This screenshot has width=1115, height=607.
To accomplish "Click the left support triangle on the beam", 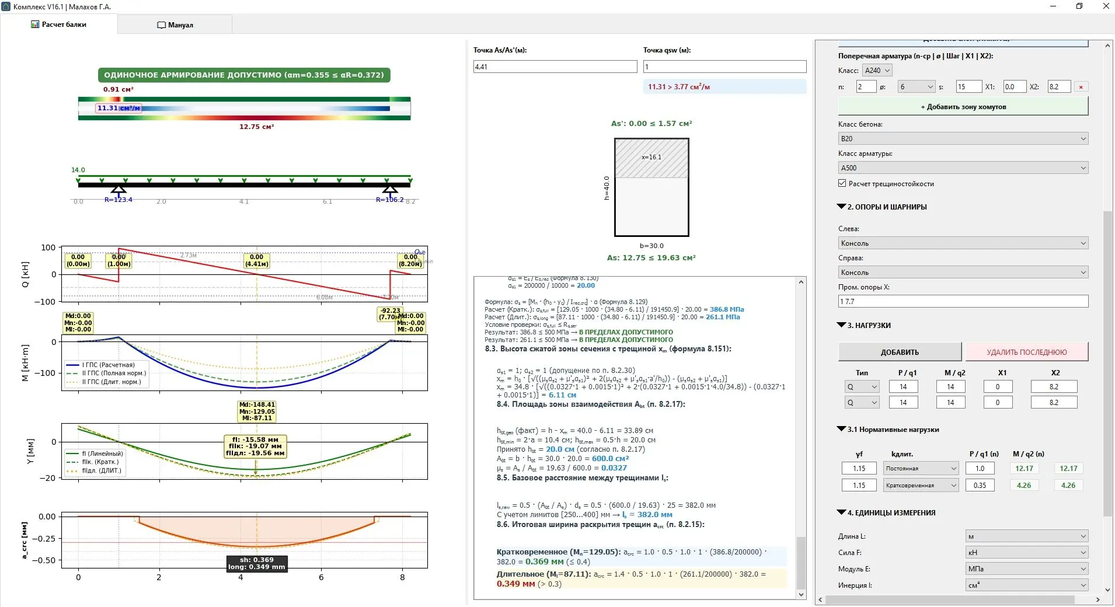I will (119, 190).
